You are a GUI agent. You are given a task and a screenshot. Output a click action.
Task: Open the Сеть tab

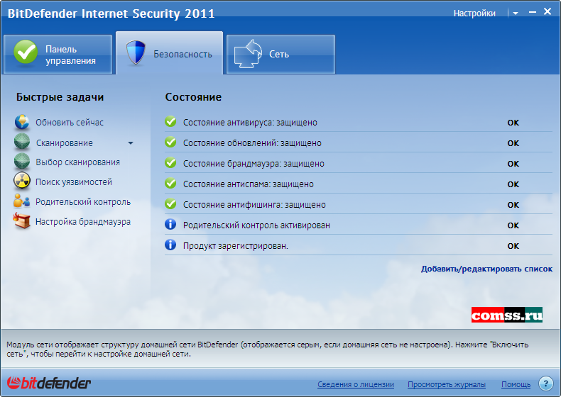pyautogui.click(x=281, y=55)
